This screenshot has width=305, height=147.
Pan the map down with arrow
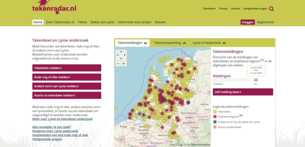pyautogui.click(x=121, y=58)
